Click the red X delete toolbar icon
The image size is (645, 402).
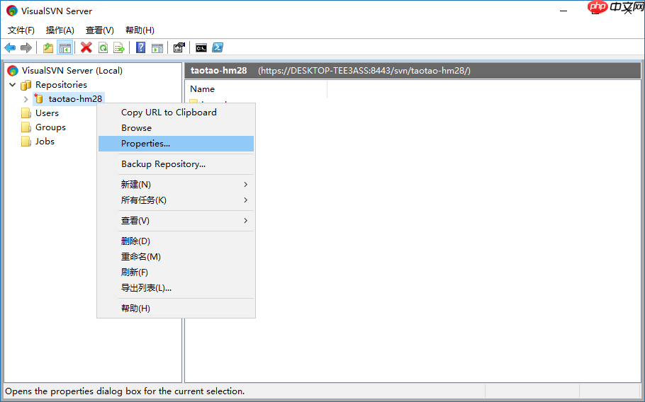point(86,47)
